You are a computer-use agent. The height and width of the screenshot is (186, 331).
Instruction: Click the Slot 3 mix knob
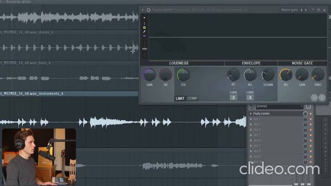305,125
